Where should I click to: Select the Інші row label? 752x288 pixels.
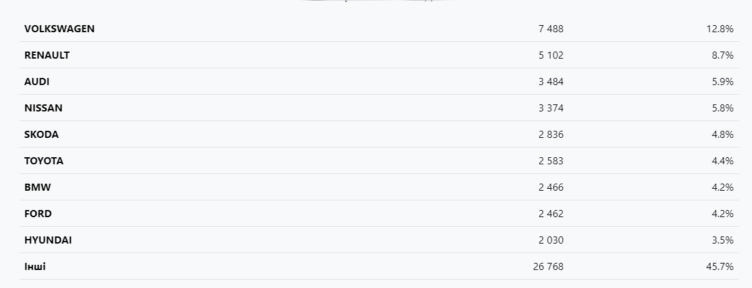(x=35, y=267)
